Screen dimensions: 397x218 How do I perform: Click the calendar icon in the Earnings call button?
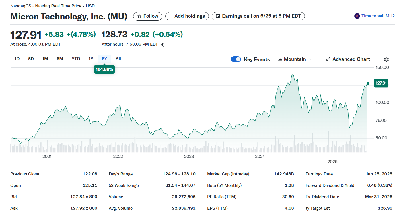coord(218,16)
